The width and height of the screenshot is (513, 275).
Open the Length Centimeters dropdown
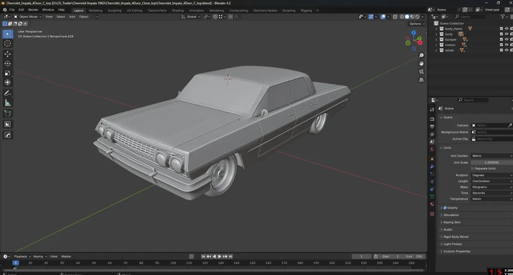pos(492,181)
